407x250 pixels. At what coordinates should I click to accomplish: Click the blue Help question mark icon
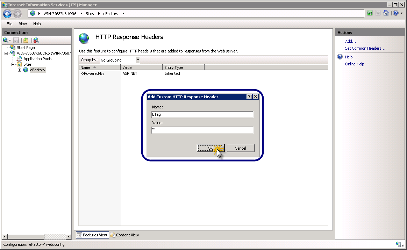point(340,57)
